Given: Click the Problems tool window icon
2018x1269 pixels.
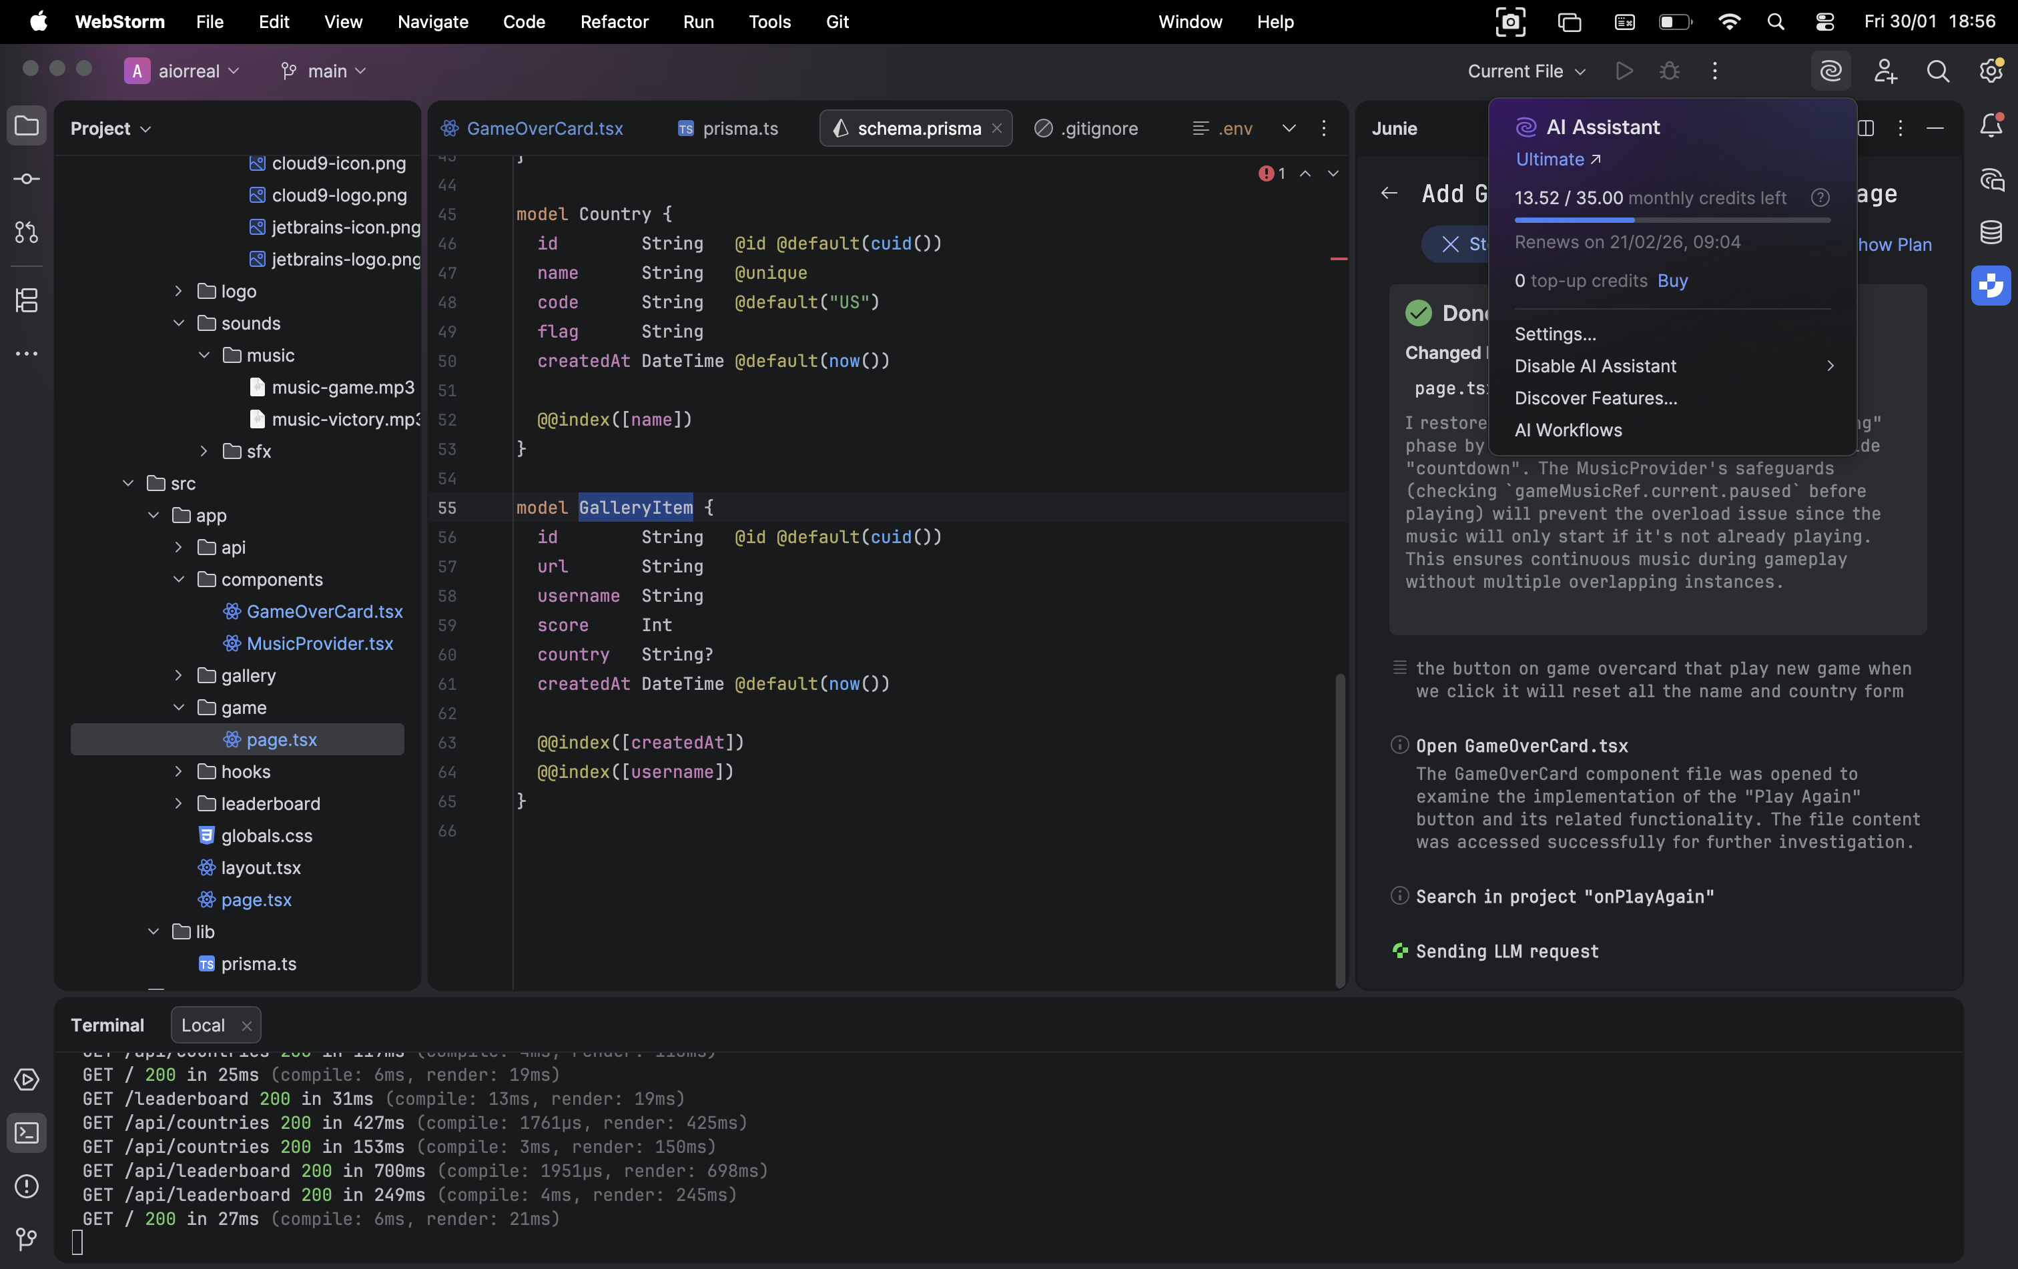Looking at the screenshot, I should pos(27,1186).
